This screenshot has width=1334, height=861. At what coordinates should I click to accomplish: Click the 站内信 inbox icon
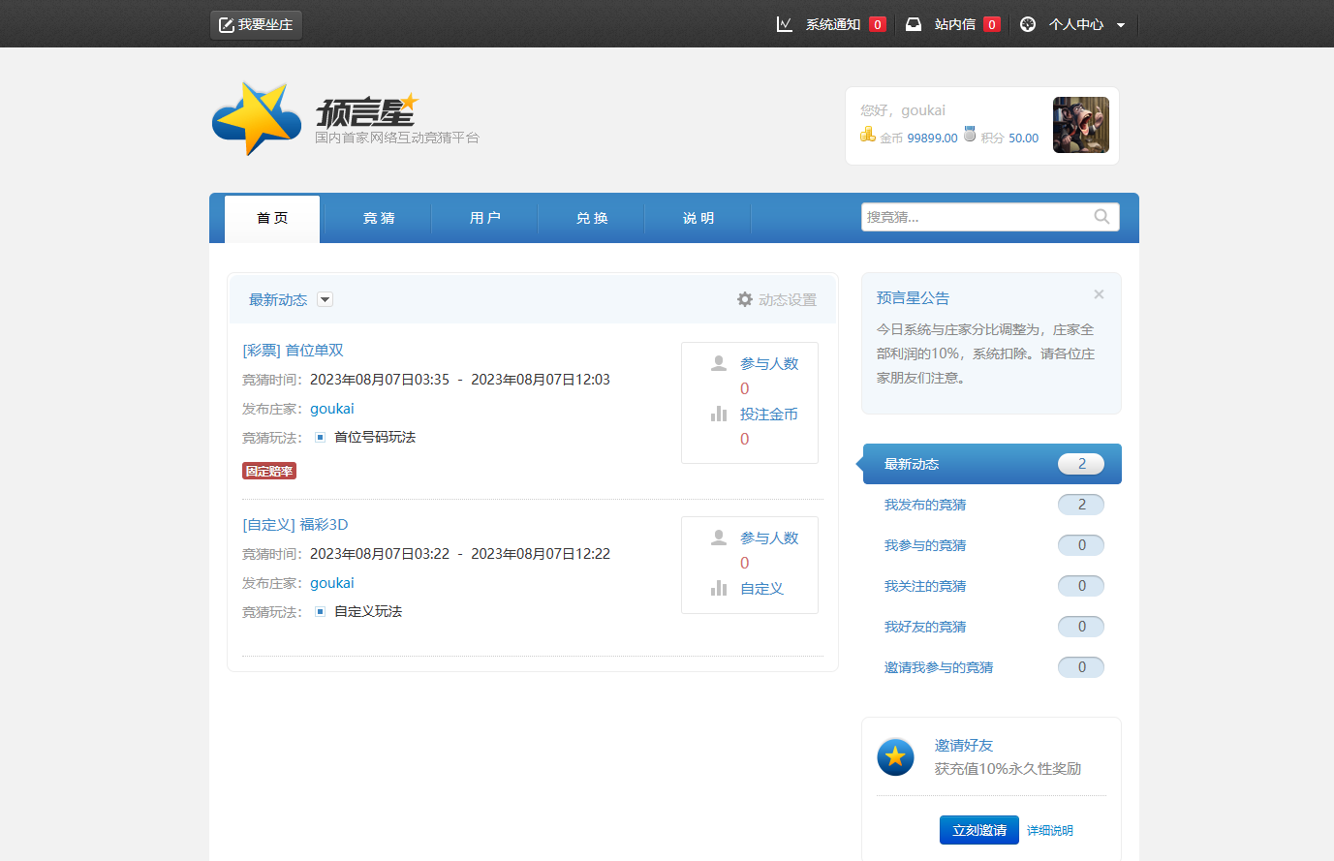coord(914,24)
